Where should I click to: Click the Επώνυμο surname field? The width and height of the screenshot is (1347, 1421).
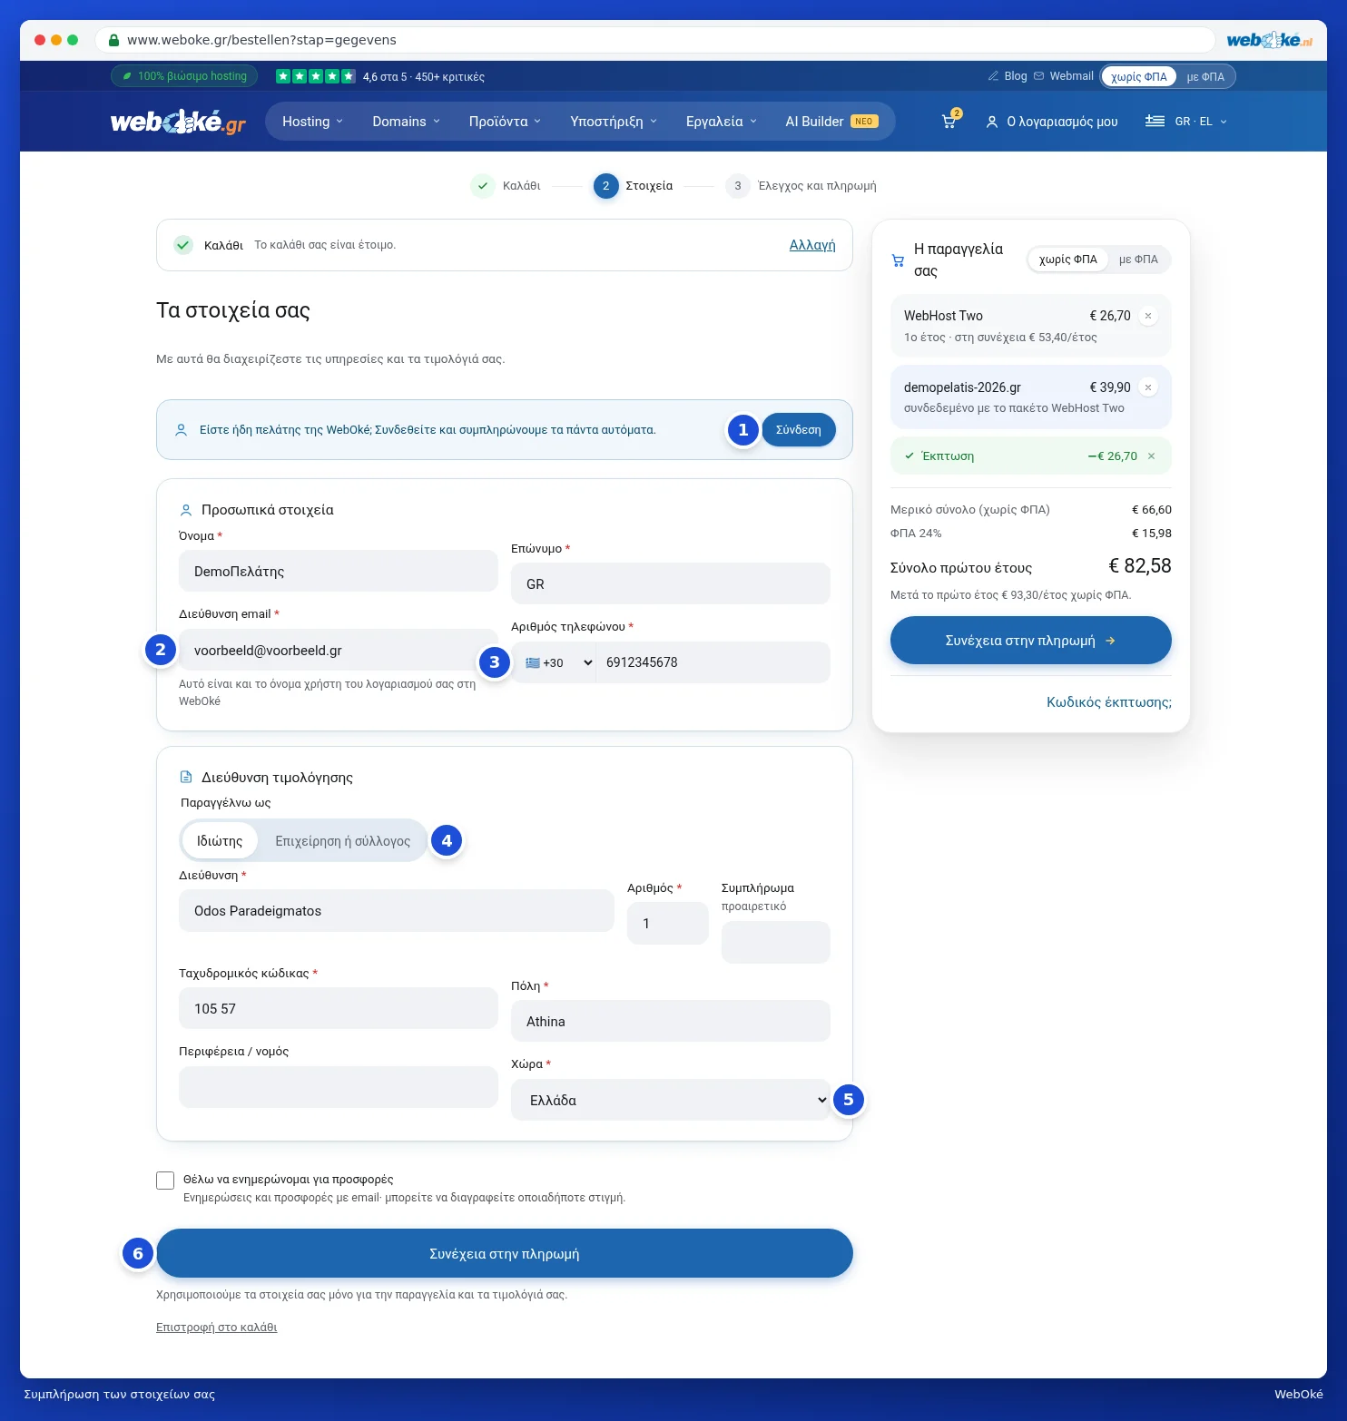click(671, 584)
